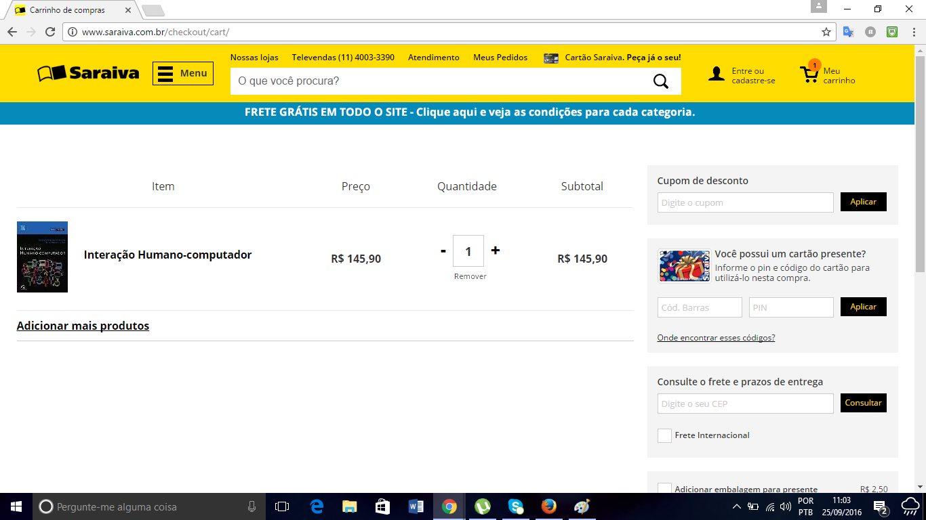926x520 pixels.
Task: Click the Cód. Barras field
Action: click(700, 307)
